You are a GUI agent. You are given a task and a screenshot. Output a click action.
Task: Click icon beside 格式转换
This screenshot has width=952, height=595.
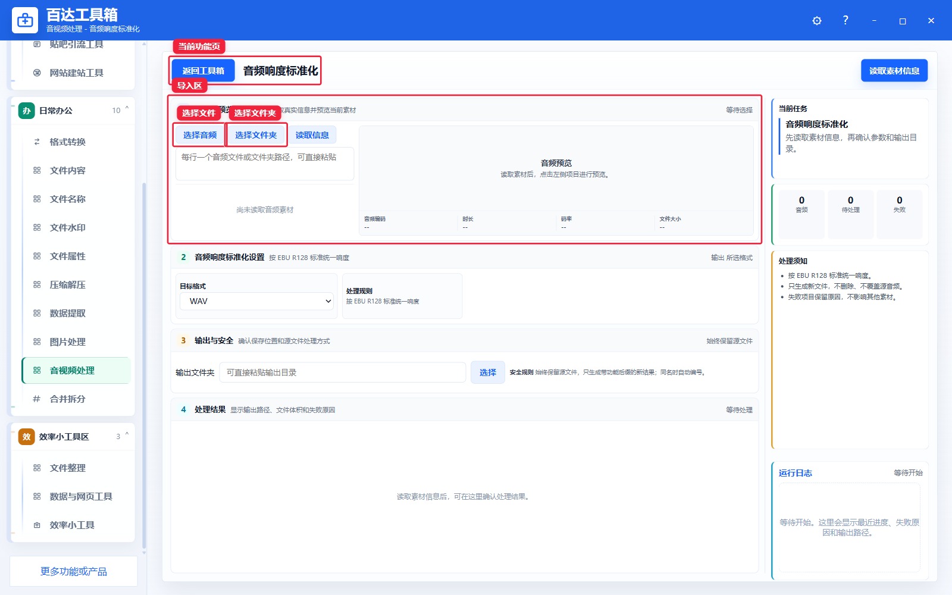click(x=37, y=142)
